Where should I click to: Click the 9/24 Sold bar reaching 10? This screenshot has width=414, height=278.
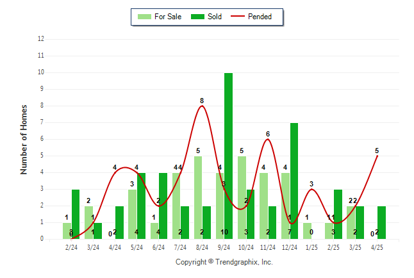coord(228,156)
